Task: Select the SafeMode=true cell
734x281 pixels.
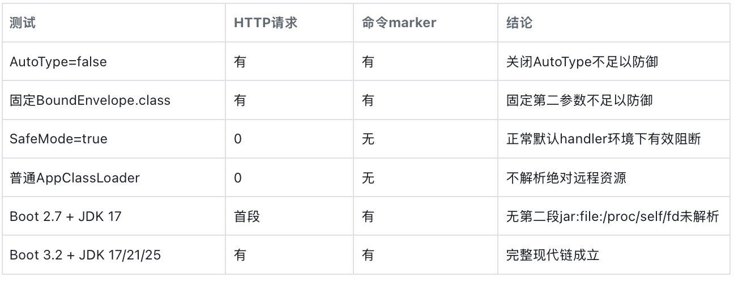Action: [114, 139]
